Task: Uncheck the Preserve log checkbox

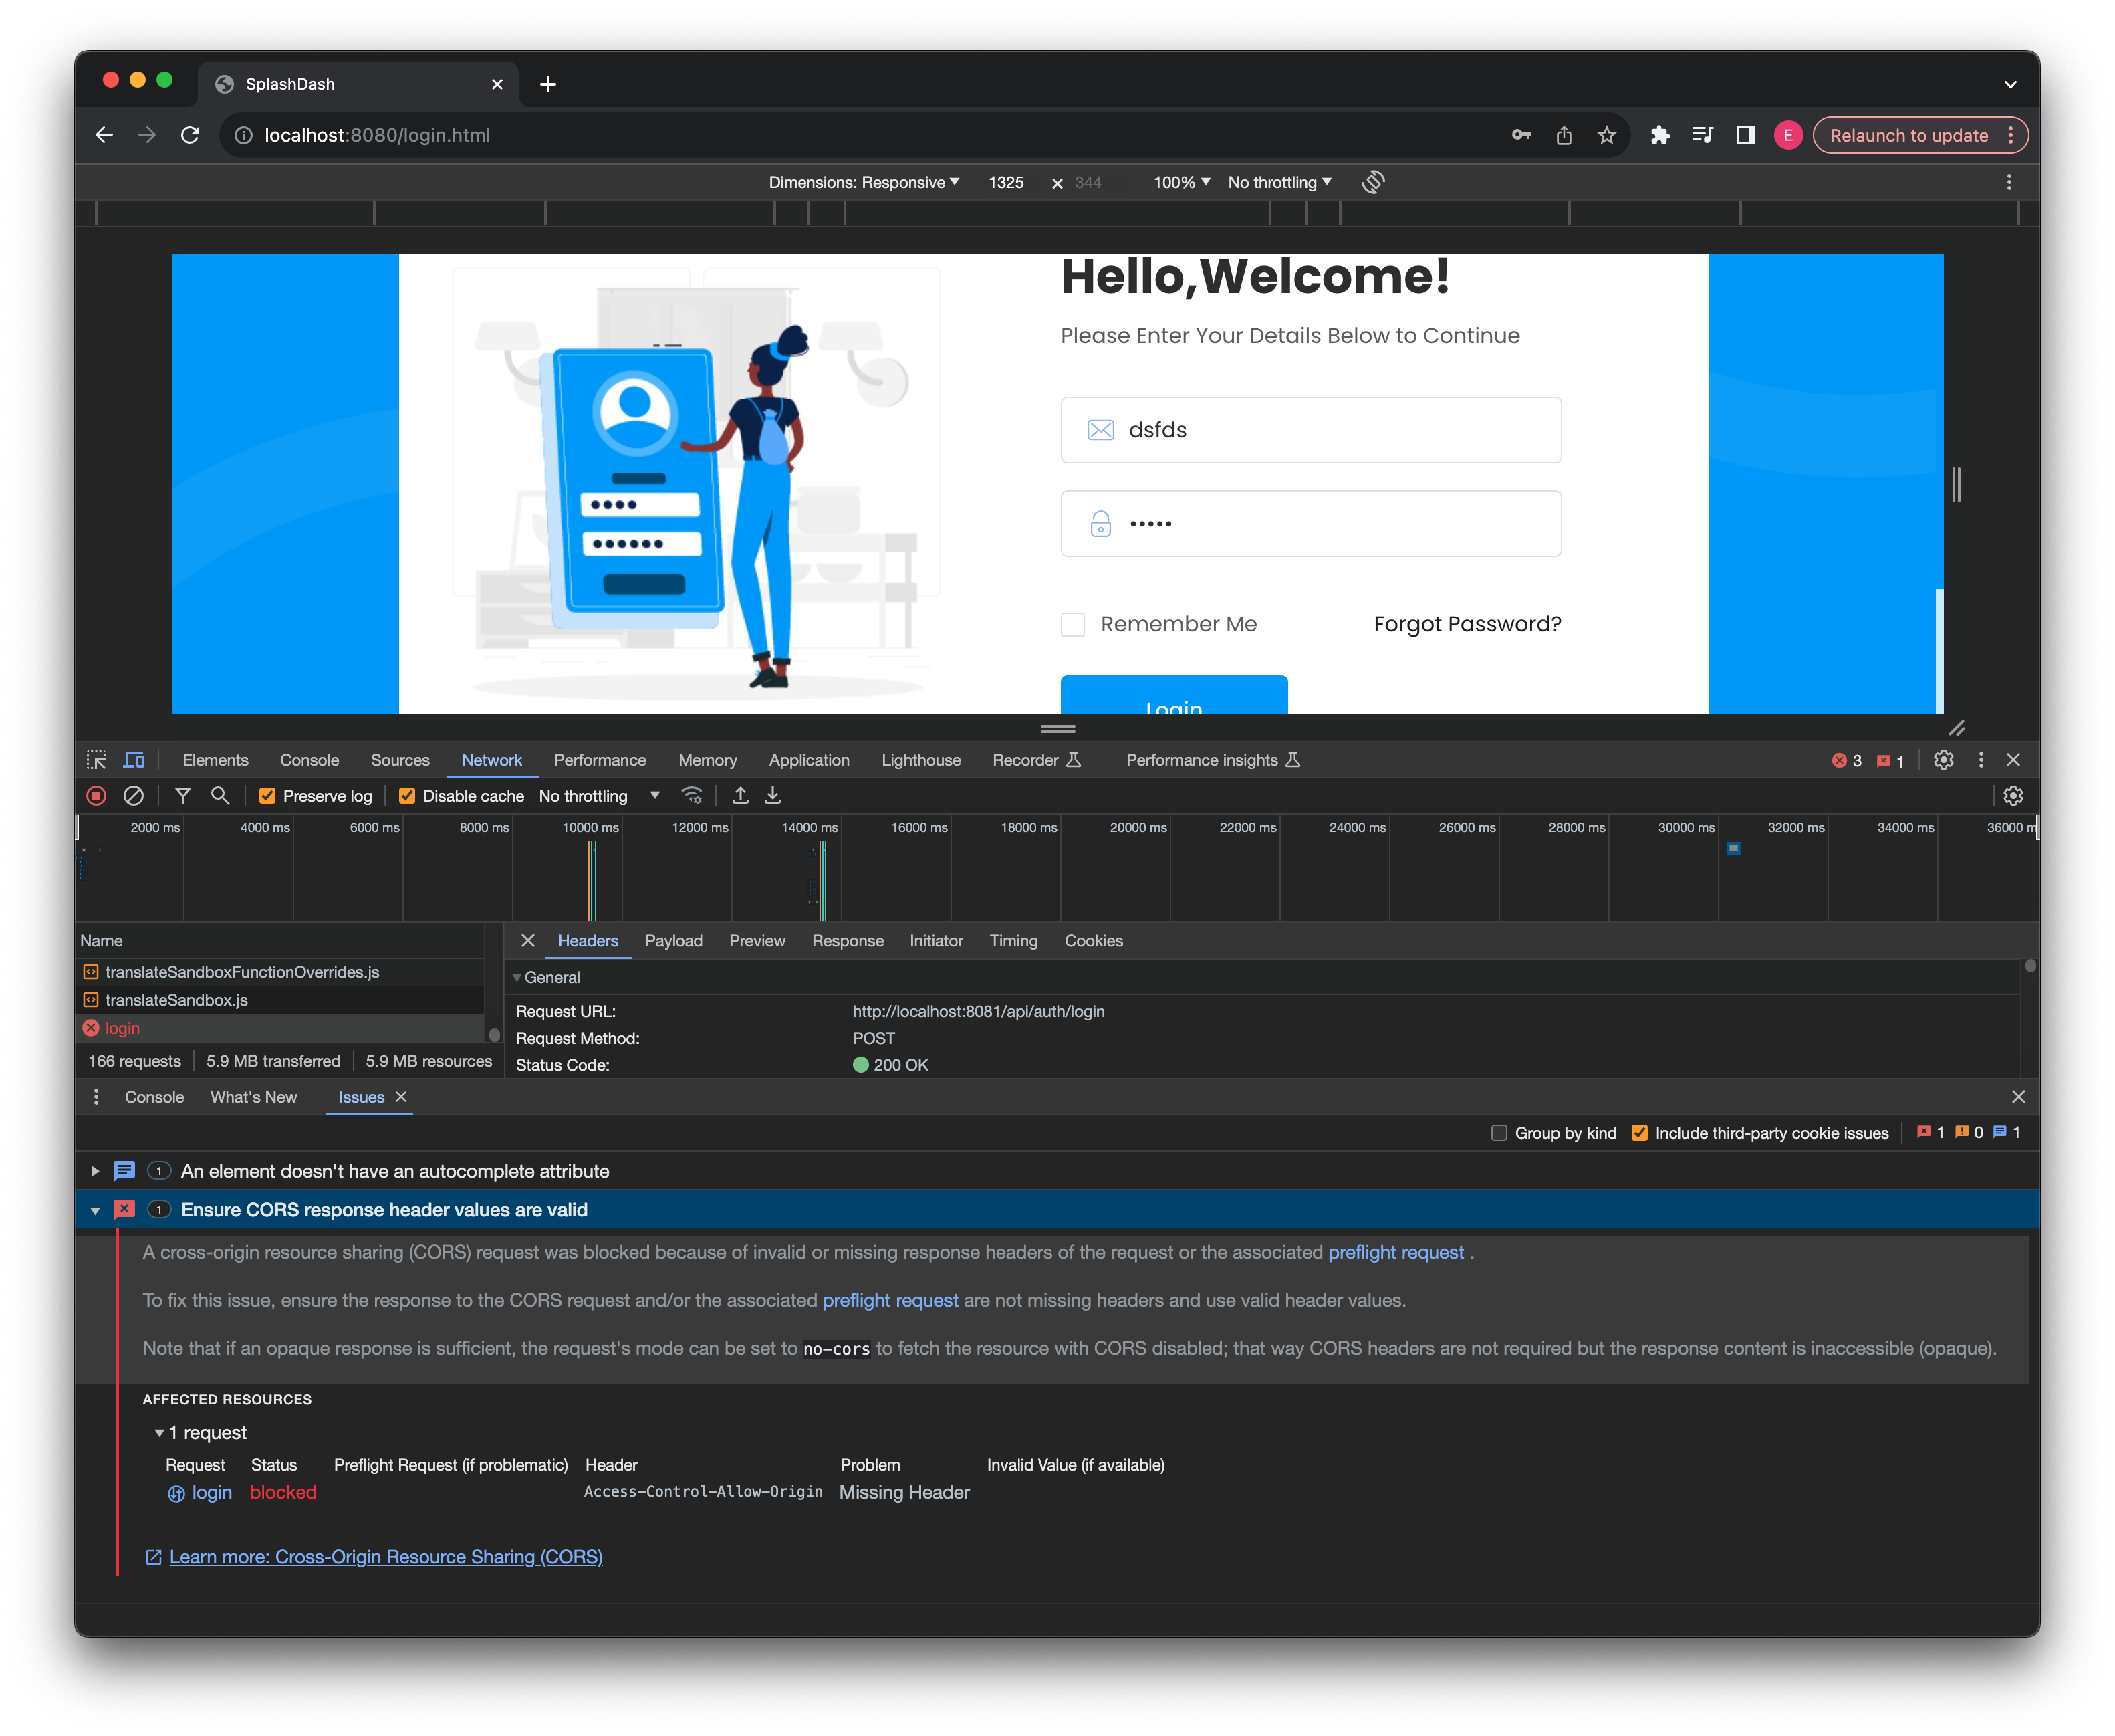Action: pyautogui.click(x=267, y=796)
